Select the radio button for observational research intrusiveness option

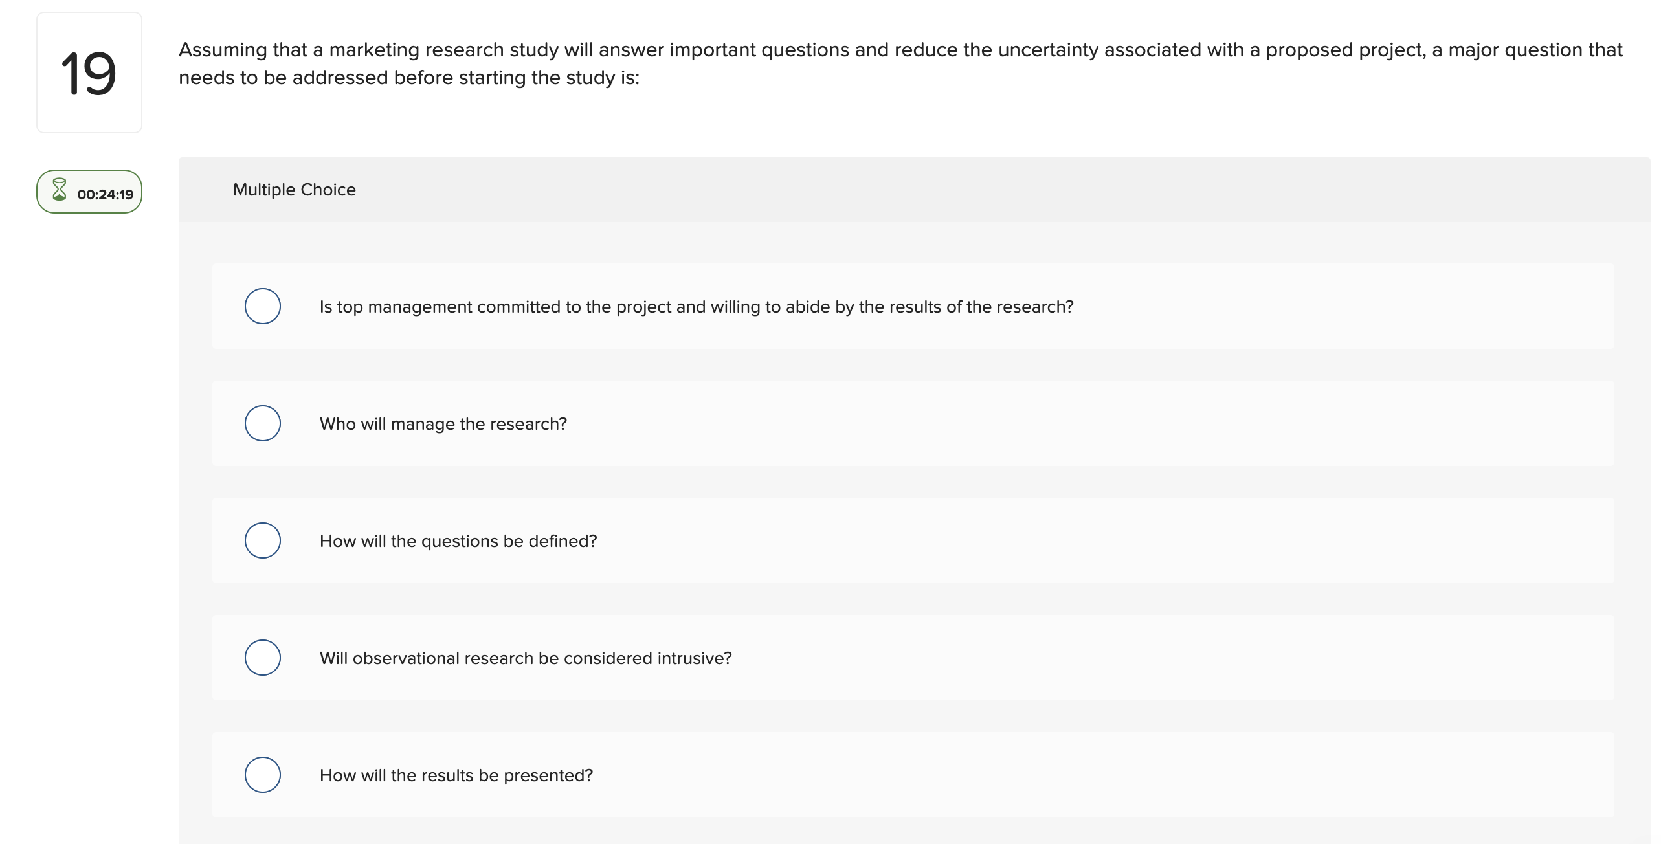pos(263,658)
